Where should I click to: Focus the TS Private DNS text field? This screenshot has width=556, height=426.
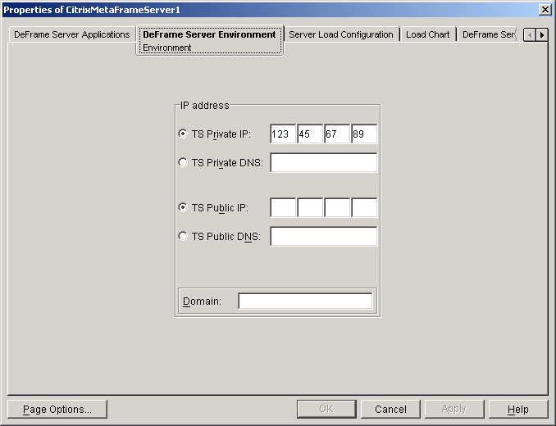324,162
